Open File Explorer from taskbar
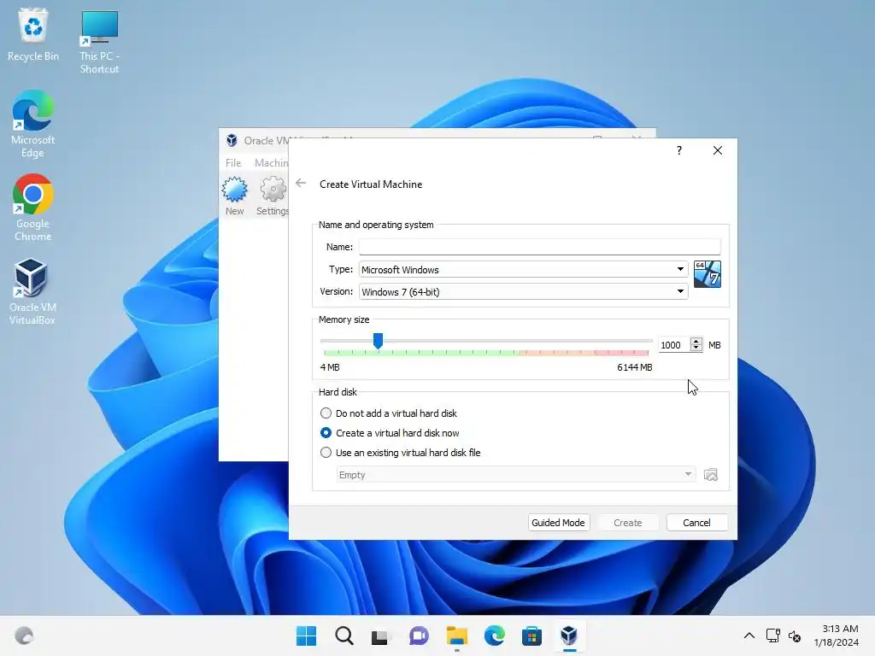Image resolution: width=875 pixels, height=656 pixels. coord(456,635)
